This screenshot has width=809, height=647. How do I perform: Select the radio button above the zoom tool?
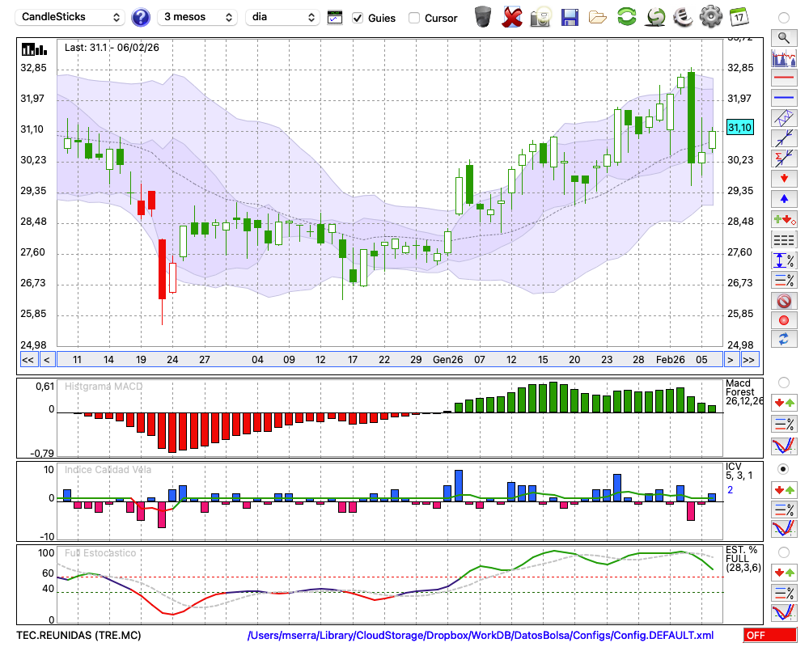pos(784,18)
